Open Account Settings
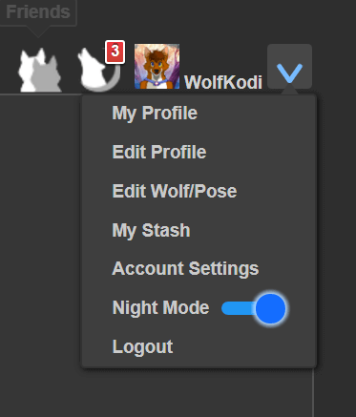The height and width of the screenshot is (417, 356). point(185,269)
